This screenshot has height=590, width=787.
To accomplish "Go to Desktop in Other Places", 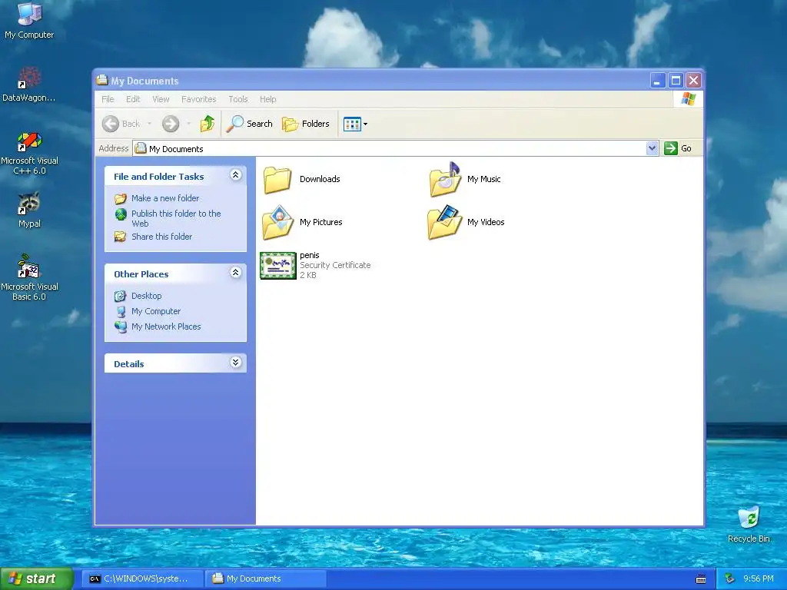I will (147, 296).
